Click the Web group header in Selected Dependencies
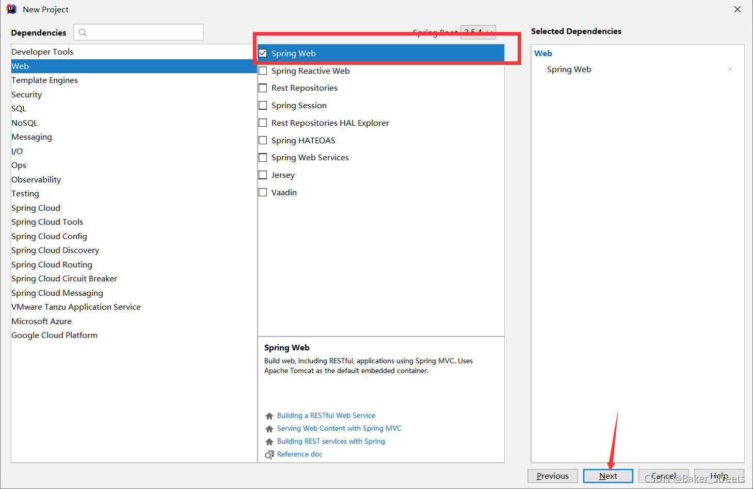This screenshot has width=753, height=489. (543, 53)
